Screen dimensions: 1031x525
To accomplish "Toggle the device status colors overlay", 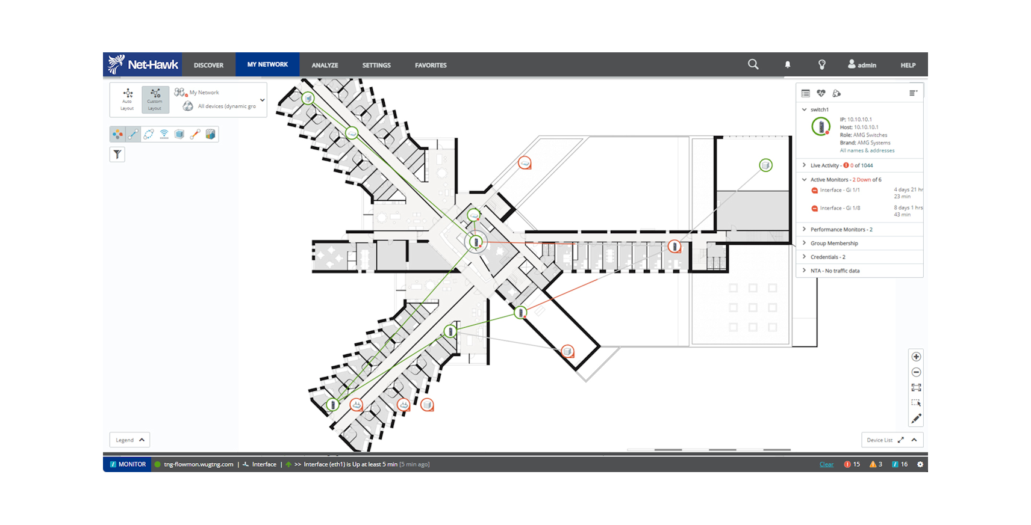I will tap(118, 134).
